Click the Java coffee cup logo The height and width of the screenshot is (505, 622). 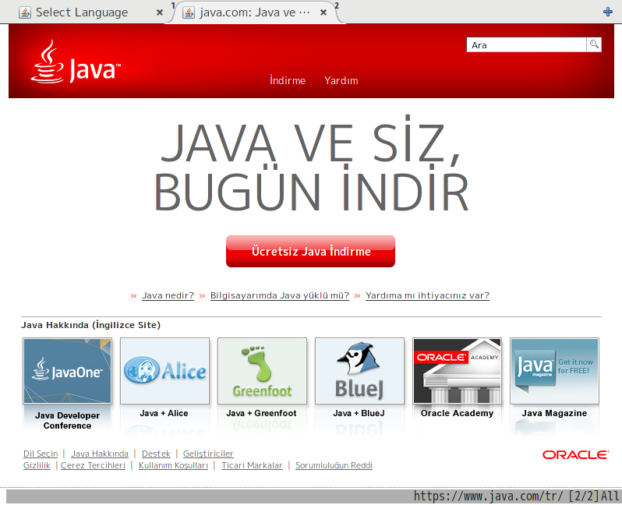click(76, 62)
